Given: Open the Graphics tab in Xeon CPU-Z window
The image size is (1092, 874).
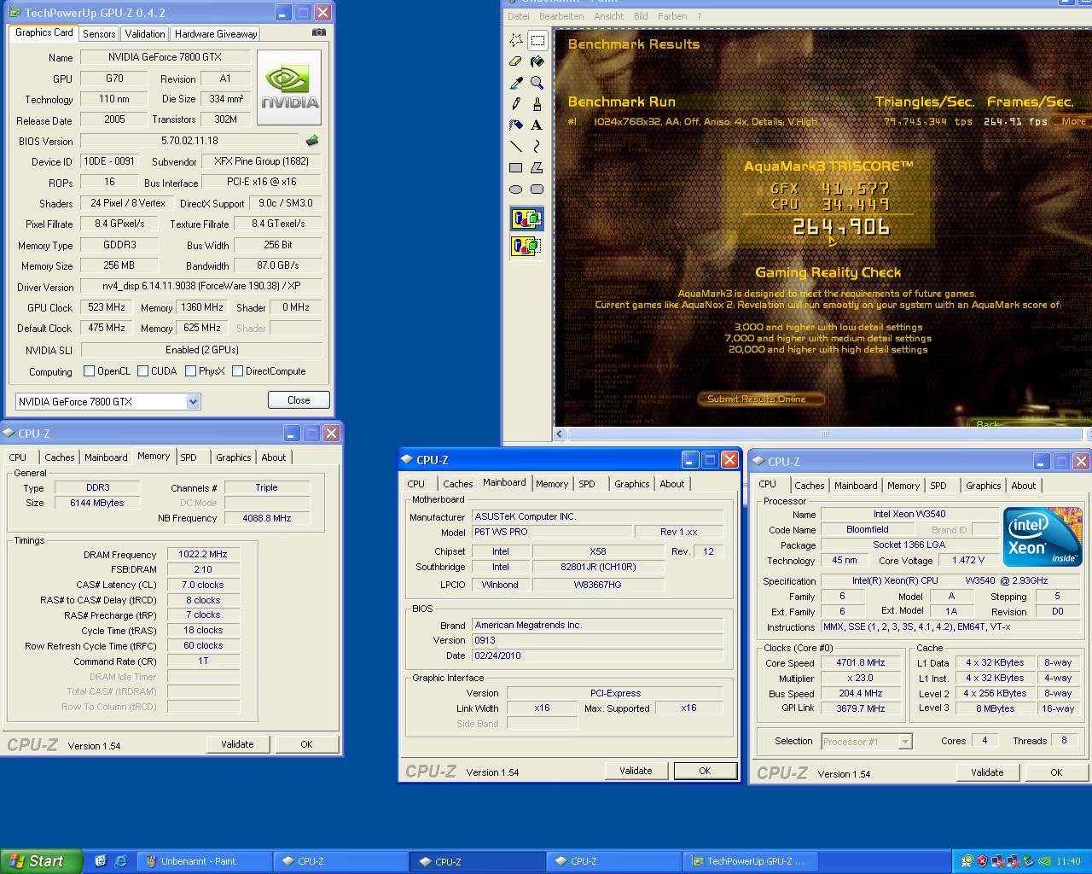Looking at the screenshot, I should (x=983, y=486).
